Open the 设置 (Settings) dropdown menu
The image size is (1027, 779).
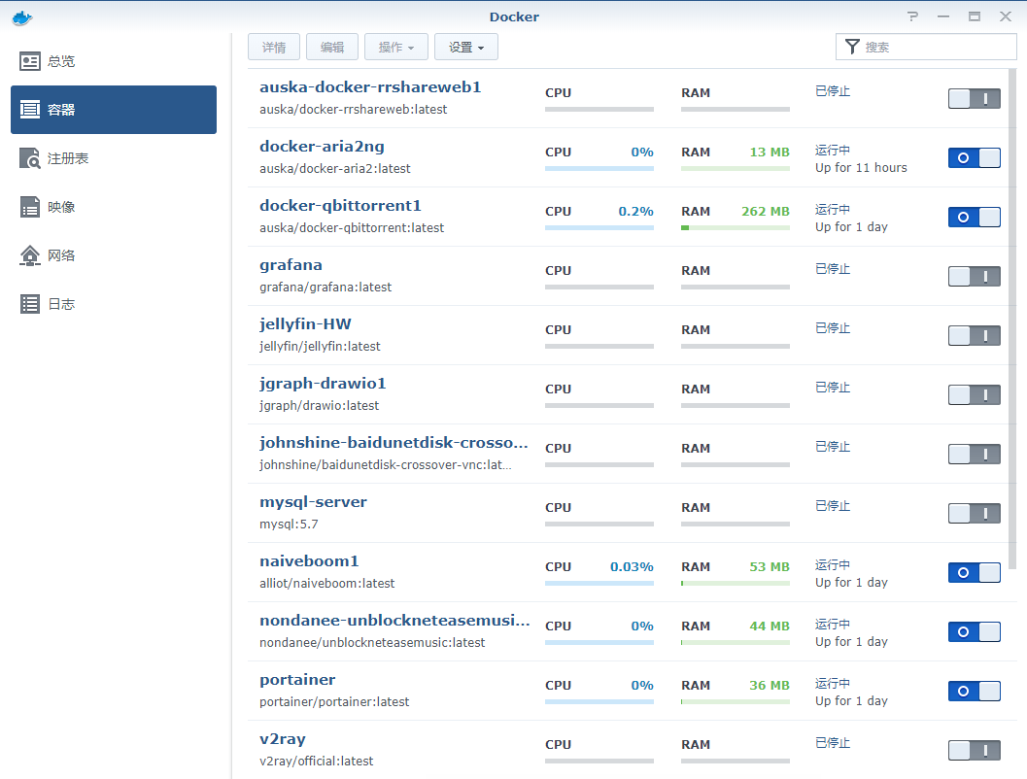[465, 46]
